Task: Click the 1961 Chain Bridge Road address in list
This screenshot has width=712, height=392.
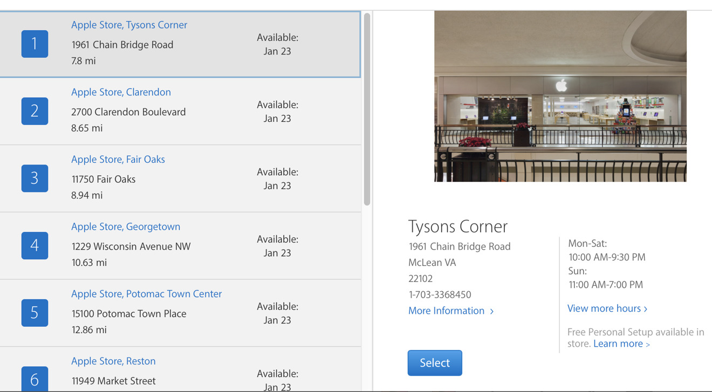Action: tap(122, 45)
